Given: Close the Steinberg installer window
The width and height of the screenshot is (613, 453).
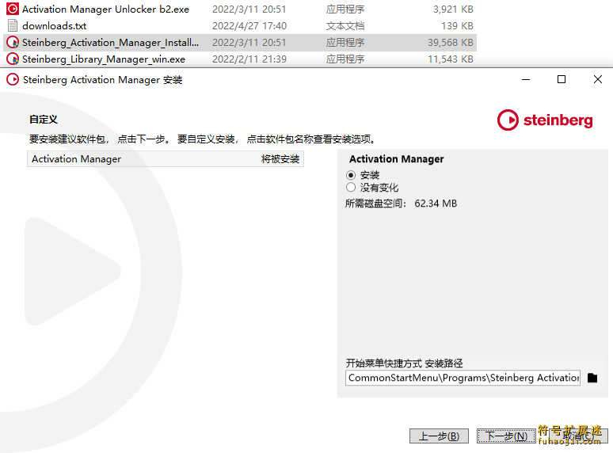Looking at the screenshot, I should [597, 79].
